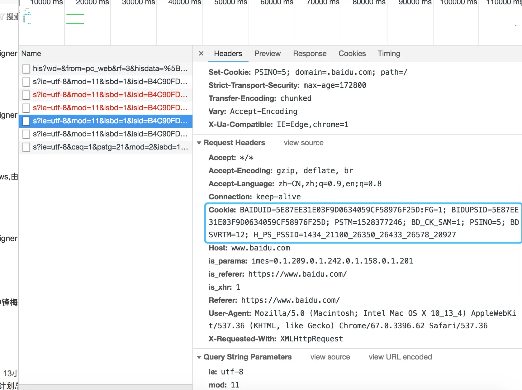Select the X-Requested-With XMLHttpRequest line
This screenshot has height=390, width=522.
[276, 339]
